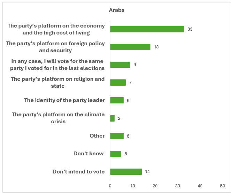Select the axis tick value 0

110,186
